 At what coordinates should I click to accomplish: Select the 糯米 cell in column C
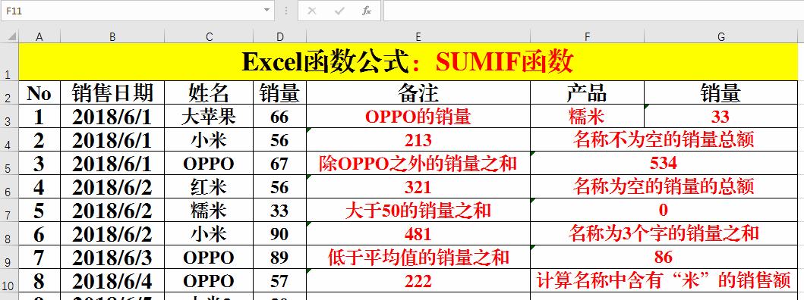coord(209,211)
